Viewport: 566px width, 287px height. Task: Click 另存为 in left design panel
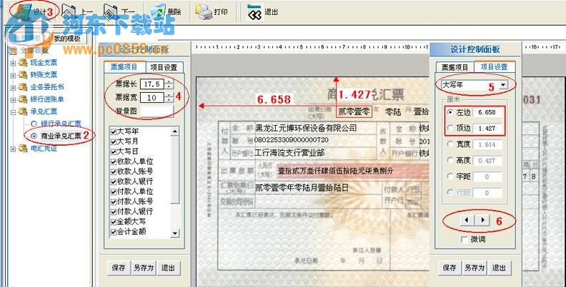coord(144,268)
